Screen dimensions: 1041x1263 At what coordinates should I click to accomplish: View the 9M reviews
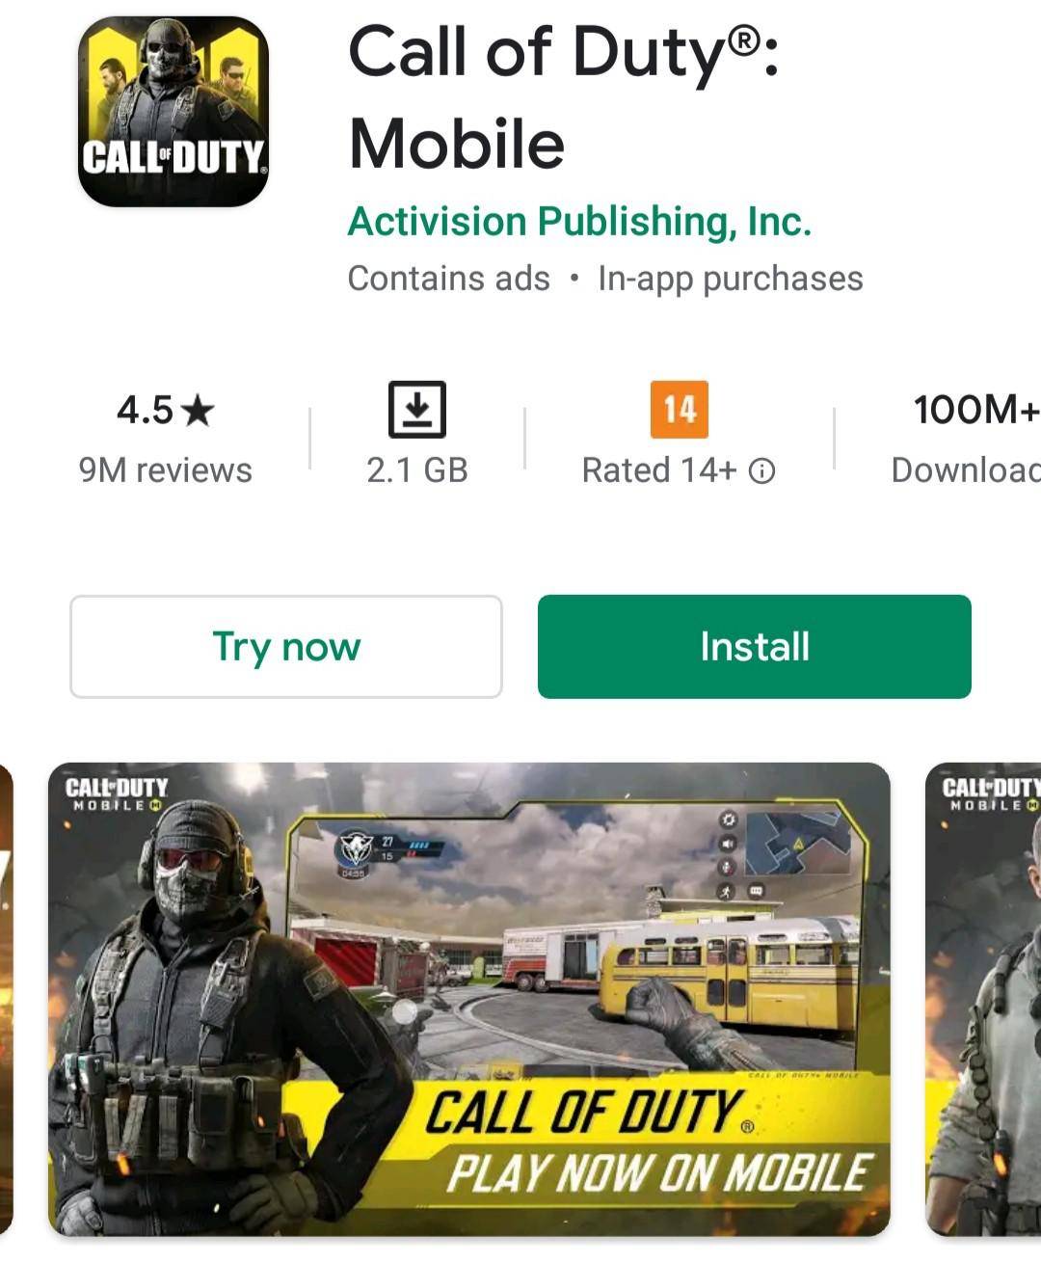click(x=165, y=470)
